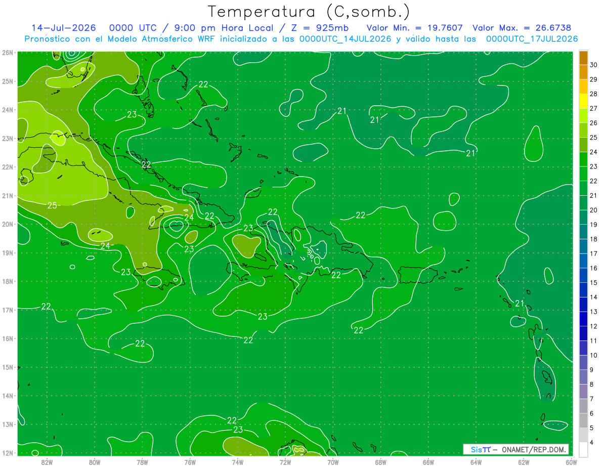The height and width of the screenshot is (469, 607).
Task: Click the 70W longitude axis label
Action: coord(333,462)
